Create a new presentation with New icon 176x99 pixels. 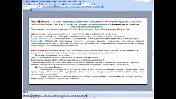tap(24, 4)
